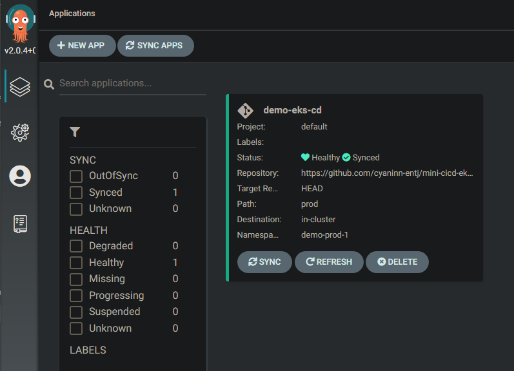Image resolution: width=514 pixels, height=371 pixels.
Task: Click the 'prod' path value
Action: click(310, 204)
